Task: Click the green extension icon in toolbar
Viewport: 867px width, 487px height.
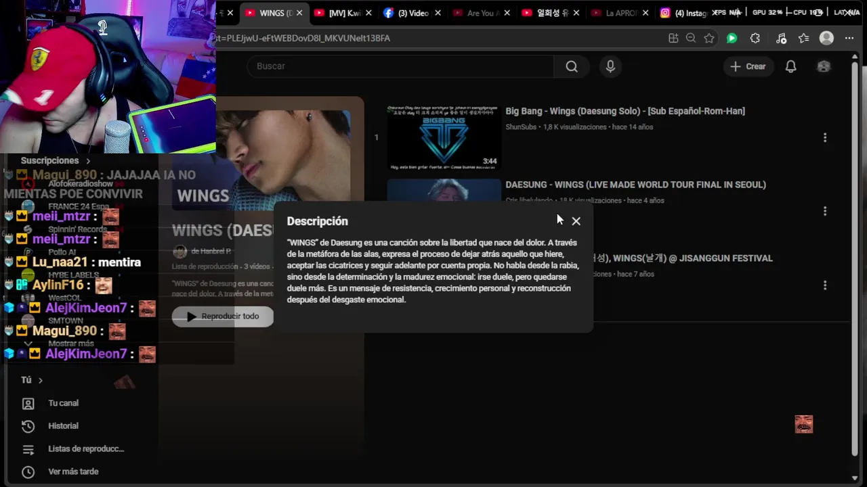Action: click(x=732, y=39)
